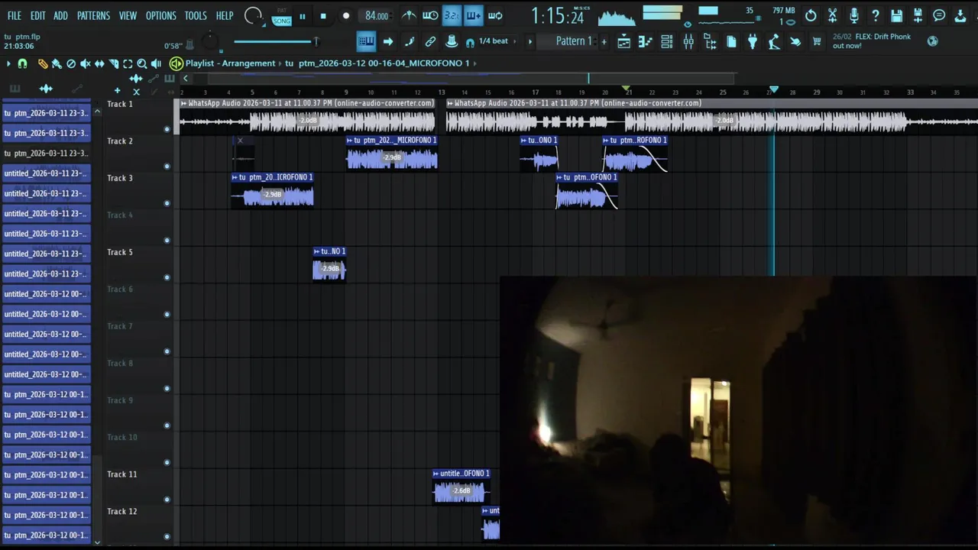Adjust the master pitch knob
This screenshot has width=978, height=550.
(210, 41)
